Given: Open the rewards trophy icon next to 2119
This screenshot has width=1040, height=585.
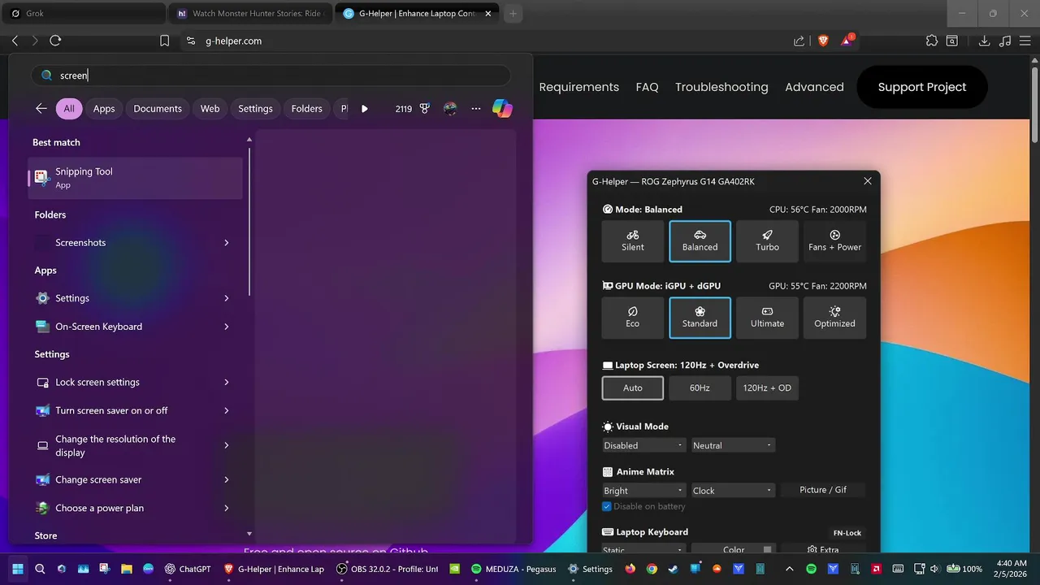Looking at the screenshot, I should click(x=424, y=109).
